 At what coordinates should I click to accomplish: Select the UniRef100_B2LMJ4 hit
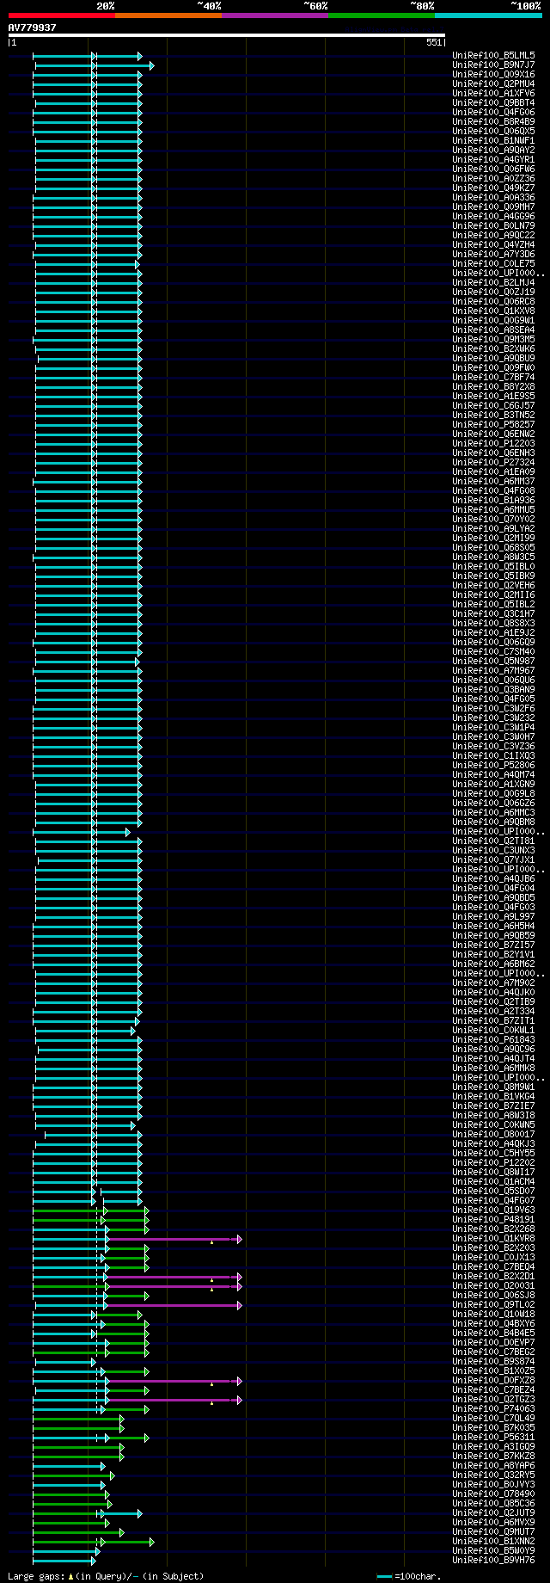coord(493,282)
